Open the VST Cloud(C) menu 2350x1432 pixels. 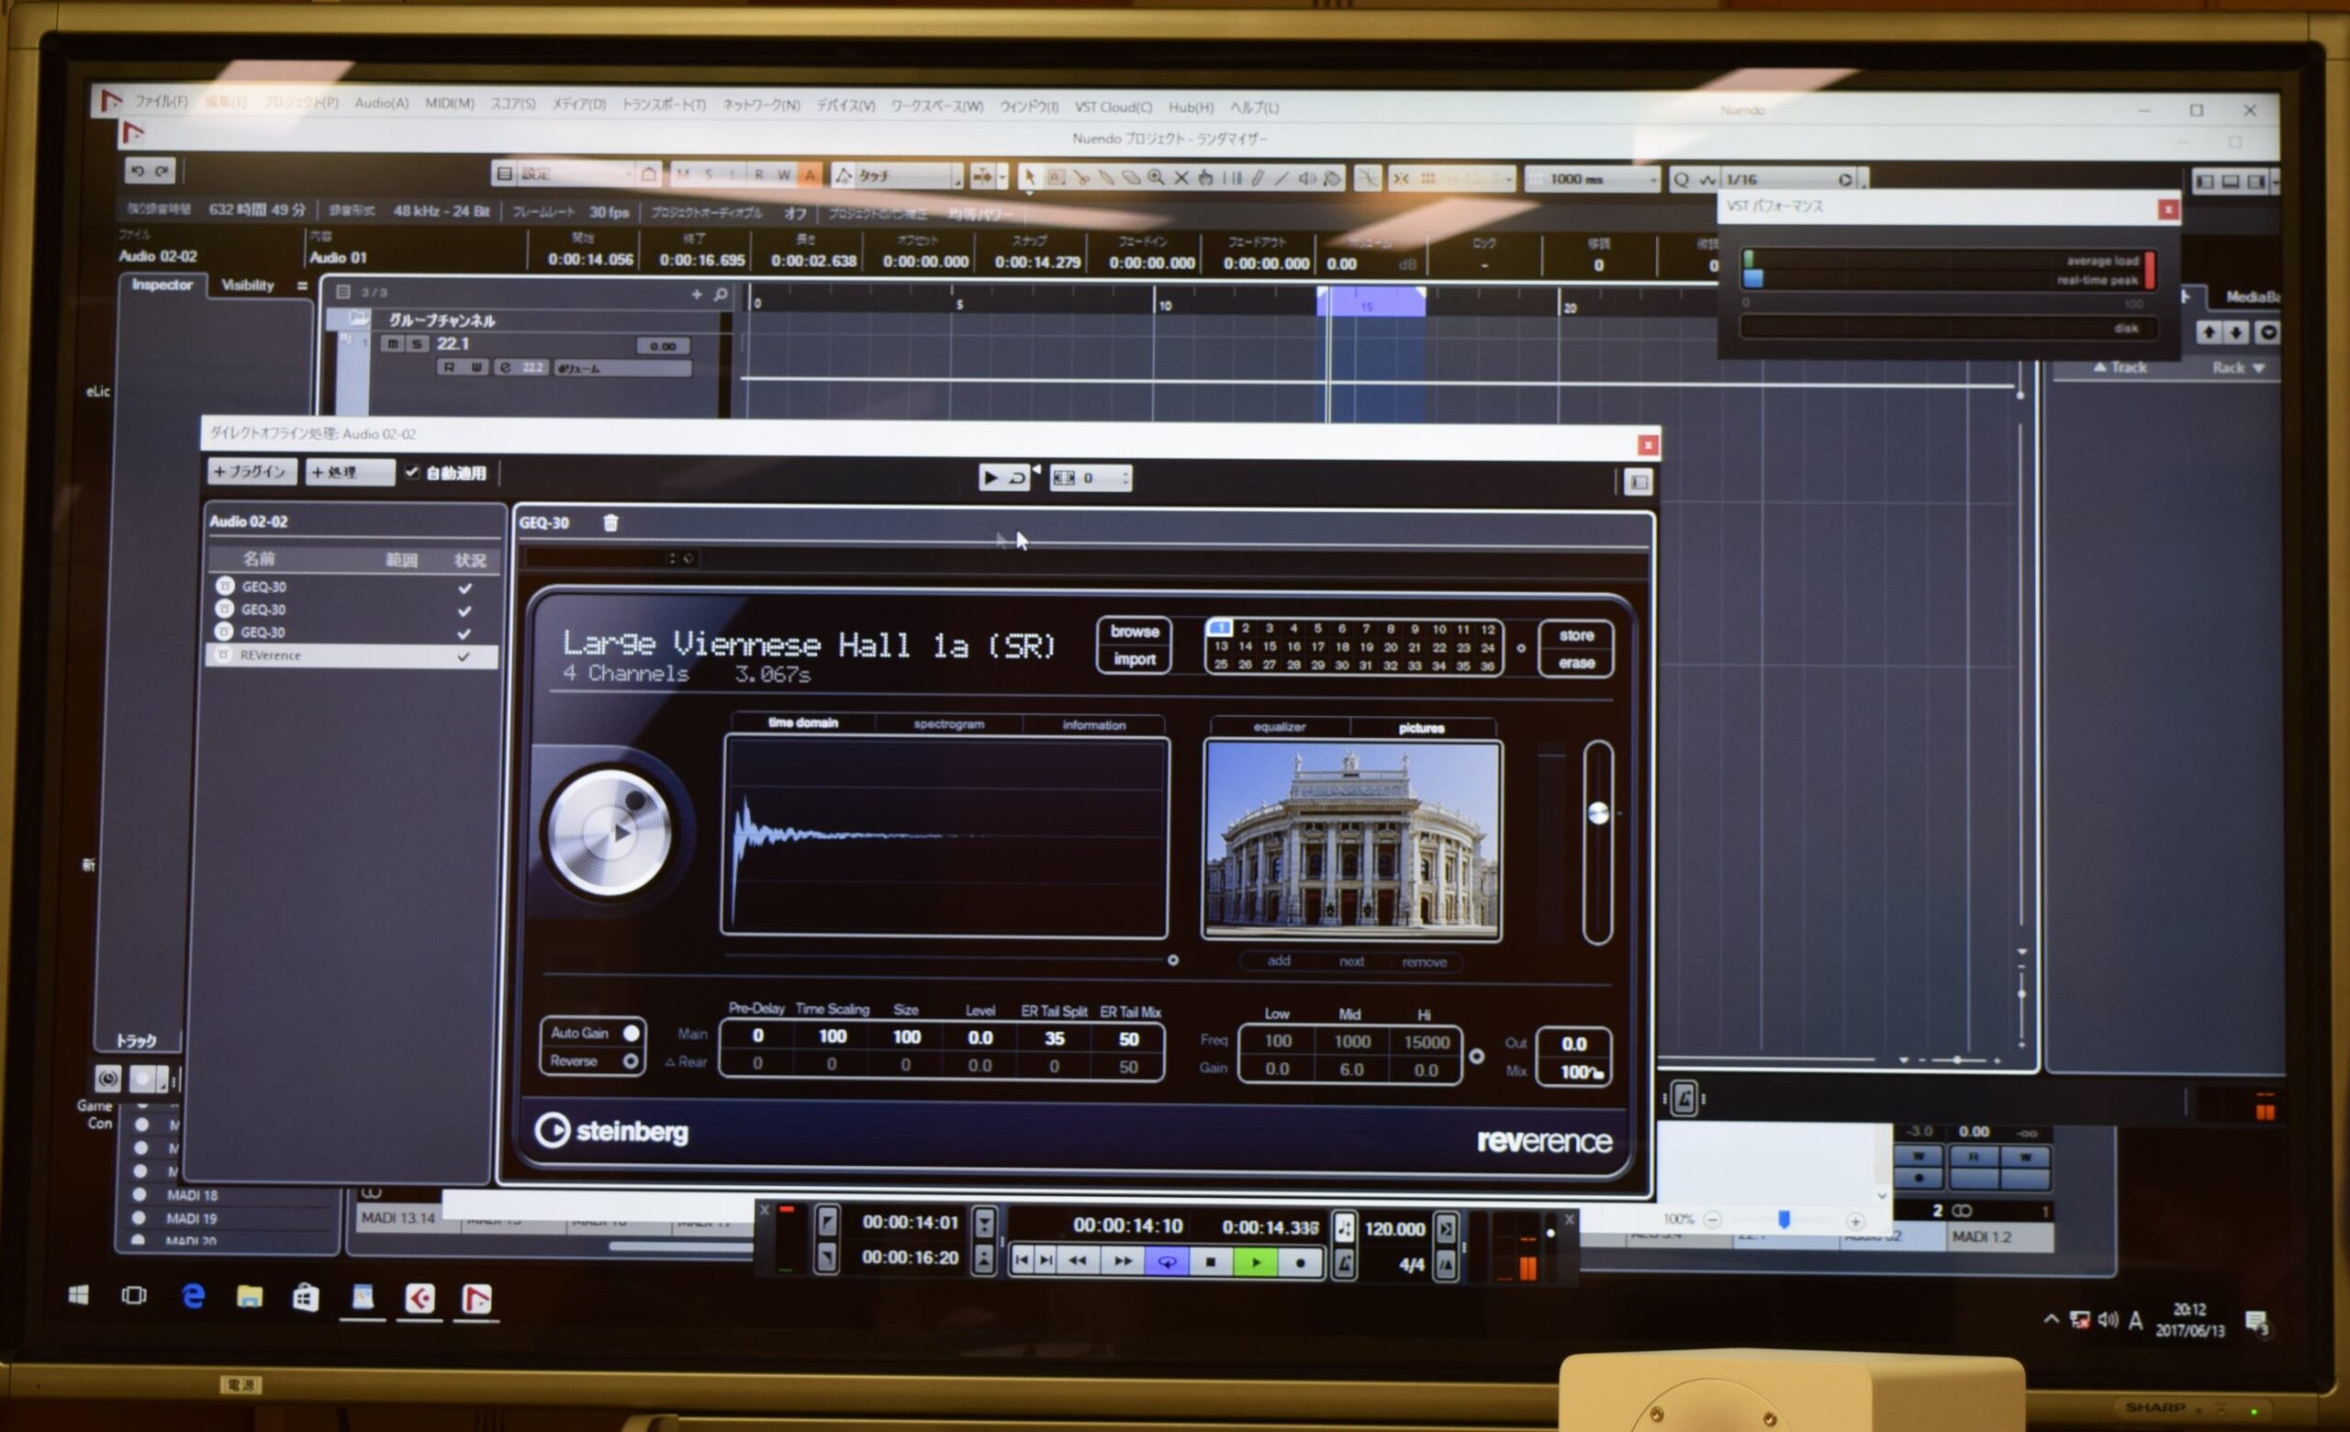coord(1113,106)
